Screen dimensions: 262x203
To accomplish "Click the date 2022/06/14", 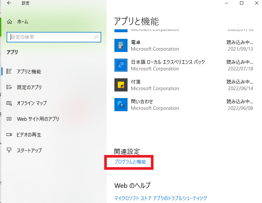I will 240,89.
